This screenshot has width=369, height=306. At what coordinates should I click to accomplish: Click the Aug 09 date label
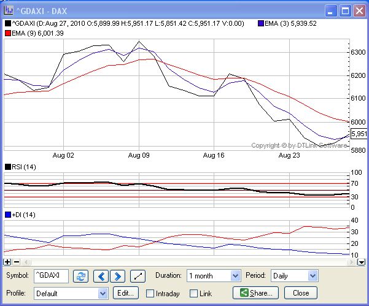(x=139, y=155)
